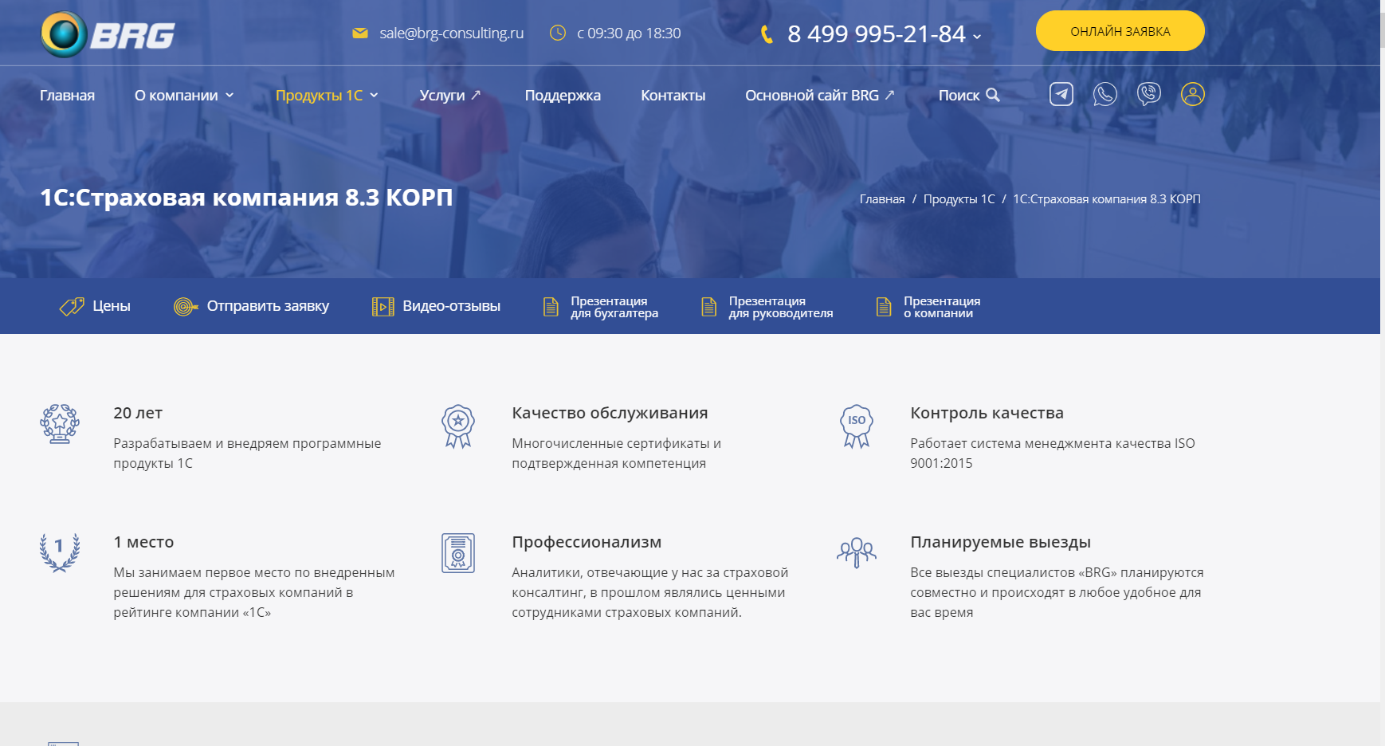Click the star medal icon for Качество обслуживания
The height and width of the screenshot is (746, 1385).
[458, 426]
